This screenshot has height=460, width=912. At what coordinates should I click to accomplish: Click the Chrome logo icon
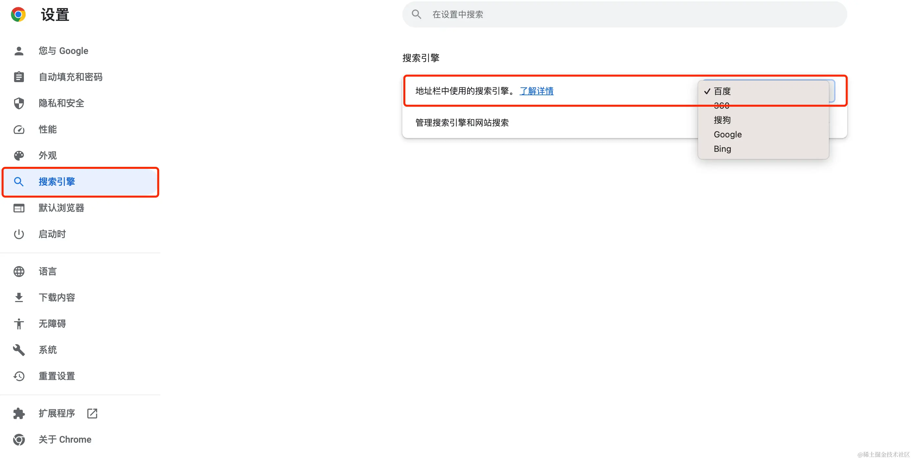click(x=18, y=14)
